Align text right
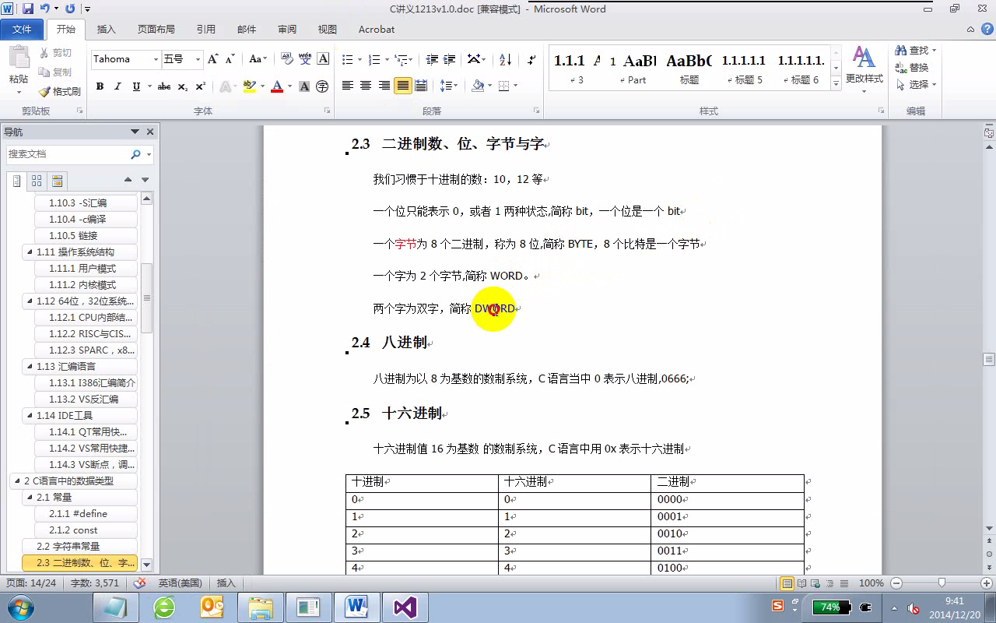Image resolution: width=996 pixels, height=623 pixels. (384, 86)
